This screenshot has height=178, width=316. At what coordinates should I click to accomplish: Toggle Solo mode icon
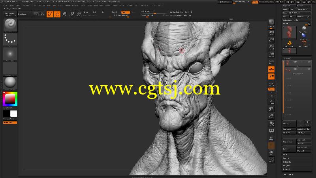(271, 153)
